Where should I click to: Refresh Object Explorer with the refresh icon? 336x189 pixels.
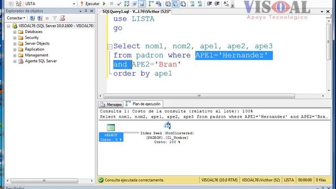pos(62,18)
